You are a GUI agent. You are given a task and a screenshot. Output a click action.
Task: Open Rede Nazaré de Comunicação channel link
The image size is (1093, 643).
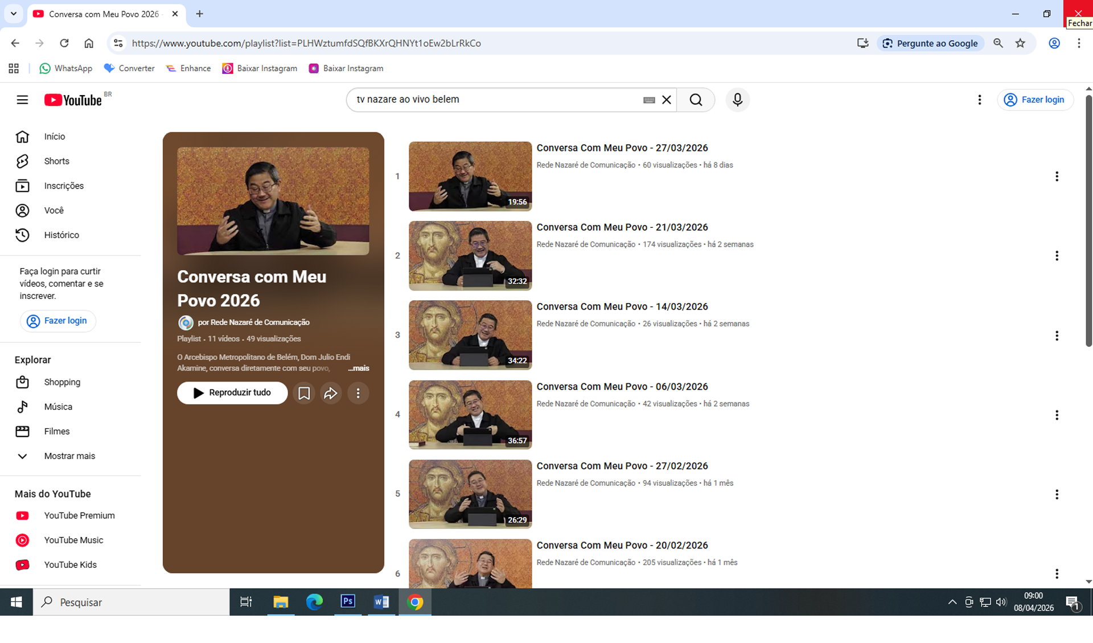click(260, 322)
